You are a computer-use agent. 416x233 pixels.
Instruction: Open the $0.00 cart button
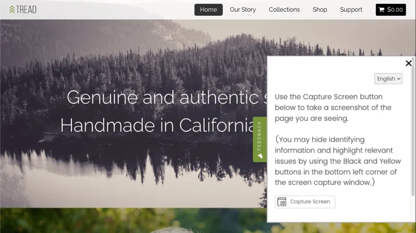click(x=391, y=10)
